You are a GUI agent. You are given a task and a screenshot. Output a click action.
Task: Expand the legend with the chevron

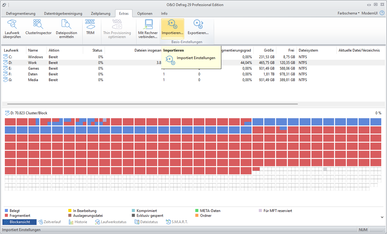pyautogui.click(x=382, y=217)
